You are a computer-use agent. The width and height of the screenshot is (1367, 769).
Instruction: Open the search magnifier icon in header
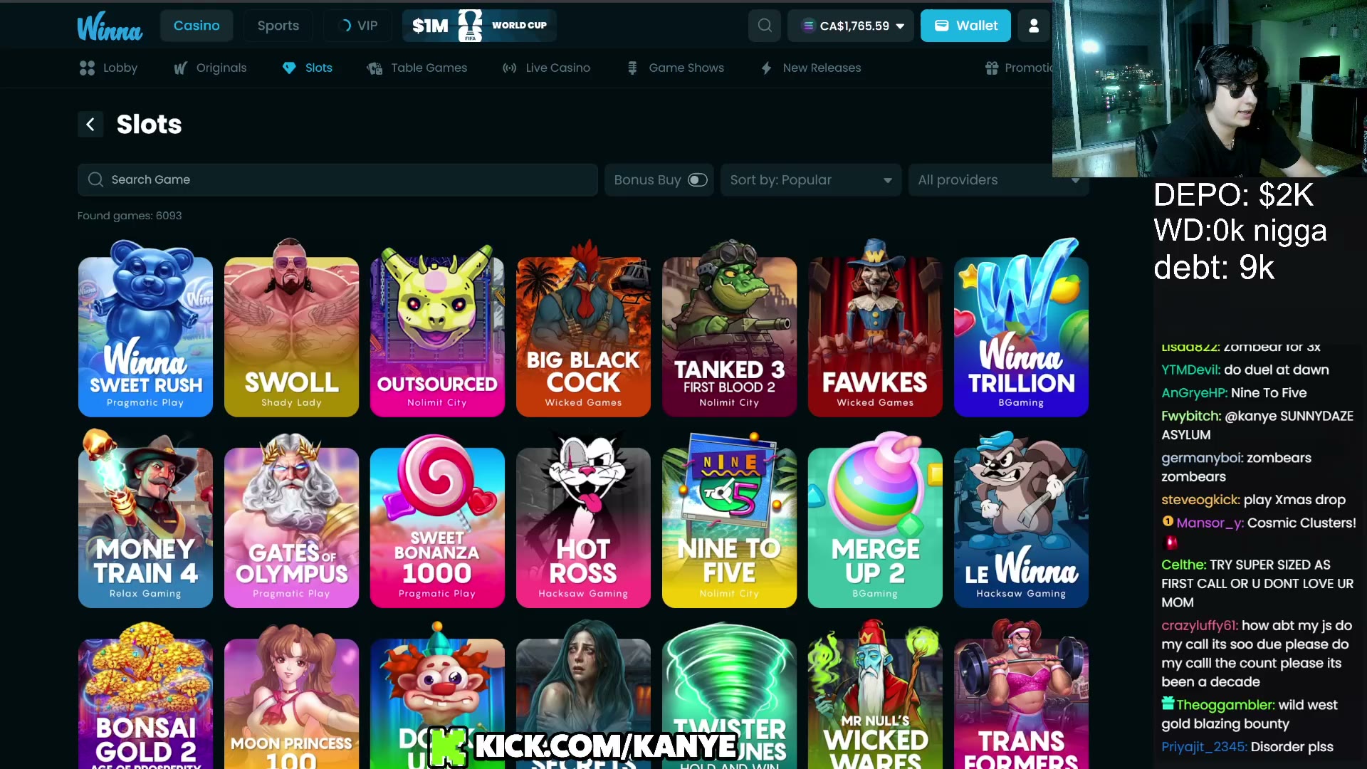(x=765, y=26)
